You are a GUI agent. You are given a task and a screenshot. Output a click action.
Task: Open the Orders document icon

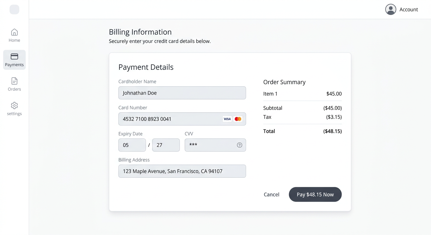point(14,81)
